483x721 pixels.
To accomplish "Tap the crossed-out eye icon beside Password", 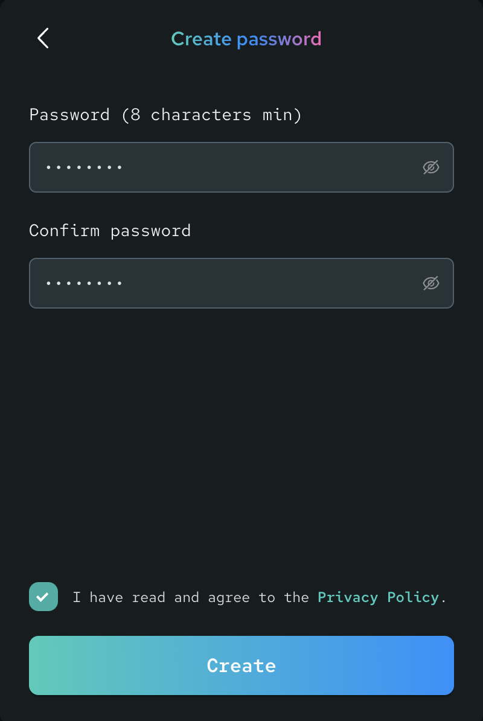I will [x=430, y=167].
